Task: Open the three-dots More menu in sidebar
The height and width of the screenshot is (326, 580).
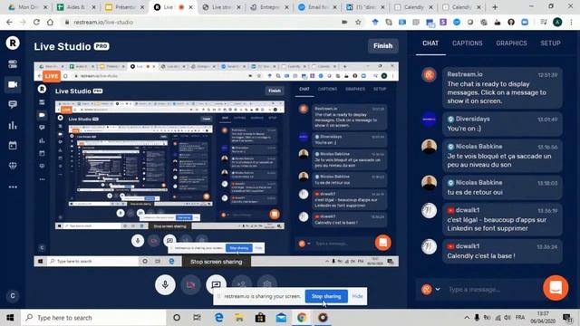Action: [x=13, y=187]
